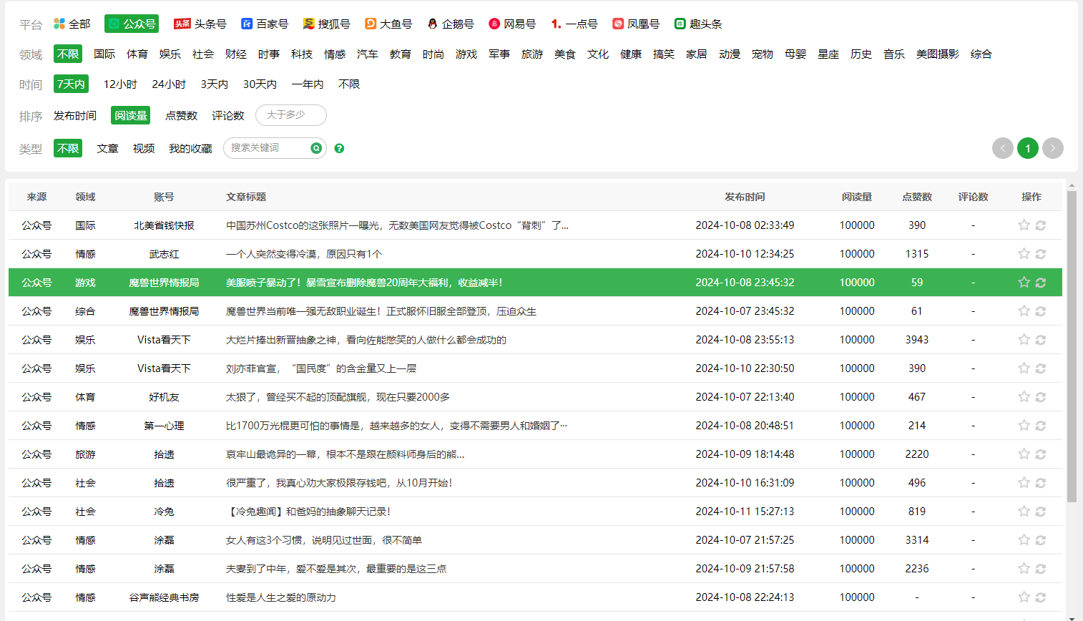Open article 刘亦菲官宣
1083x621 pixels.
tap(321, 368)
